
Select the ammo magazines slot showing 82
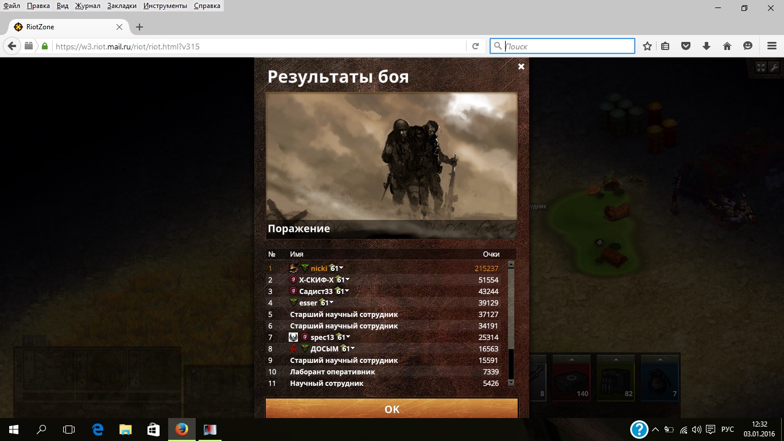click(615, 382)
